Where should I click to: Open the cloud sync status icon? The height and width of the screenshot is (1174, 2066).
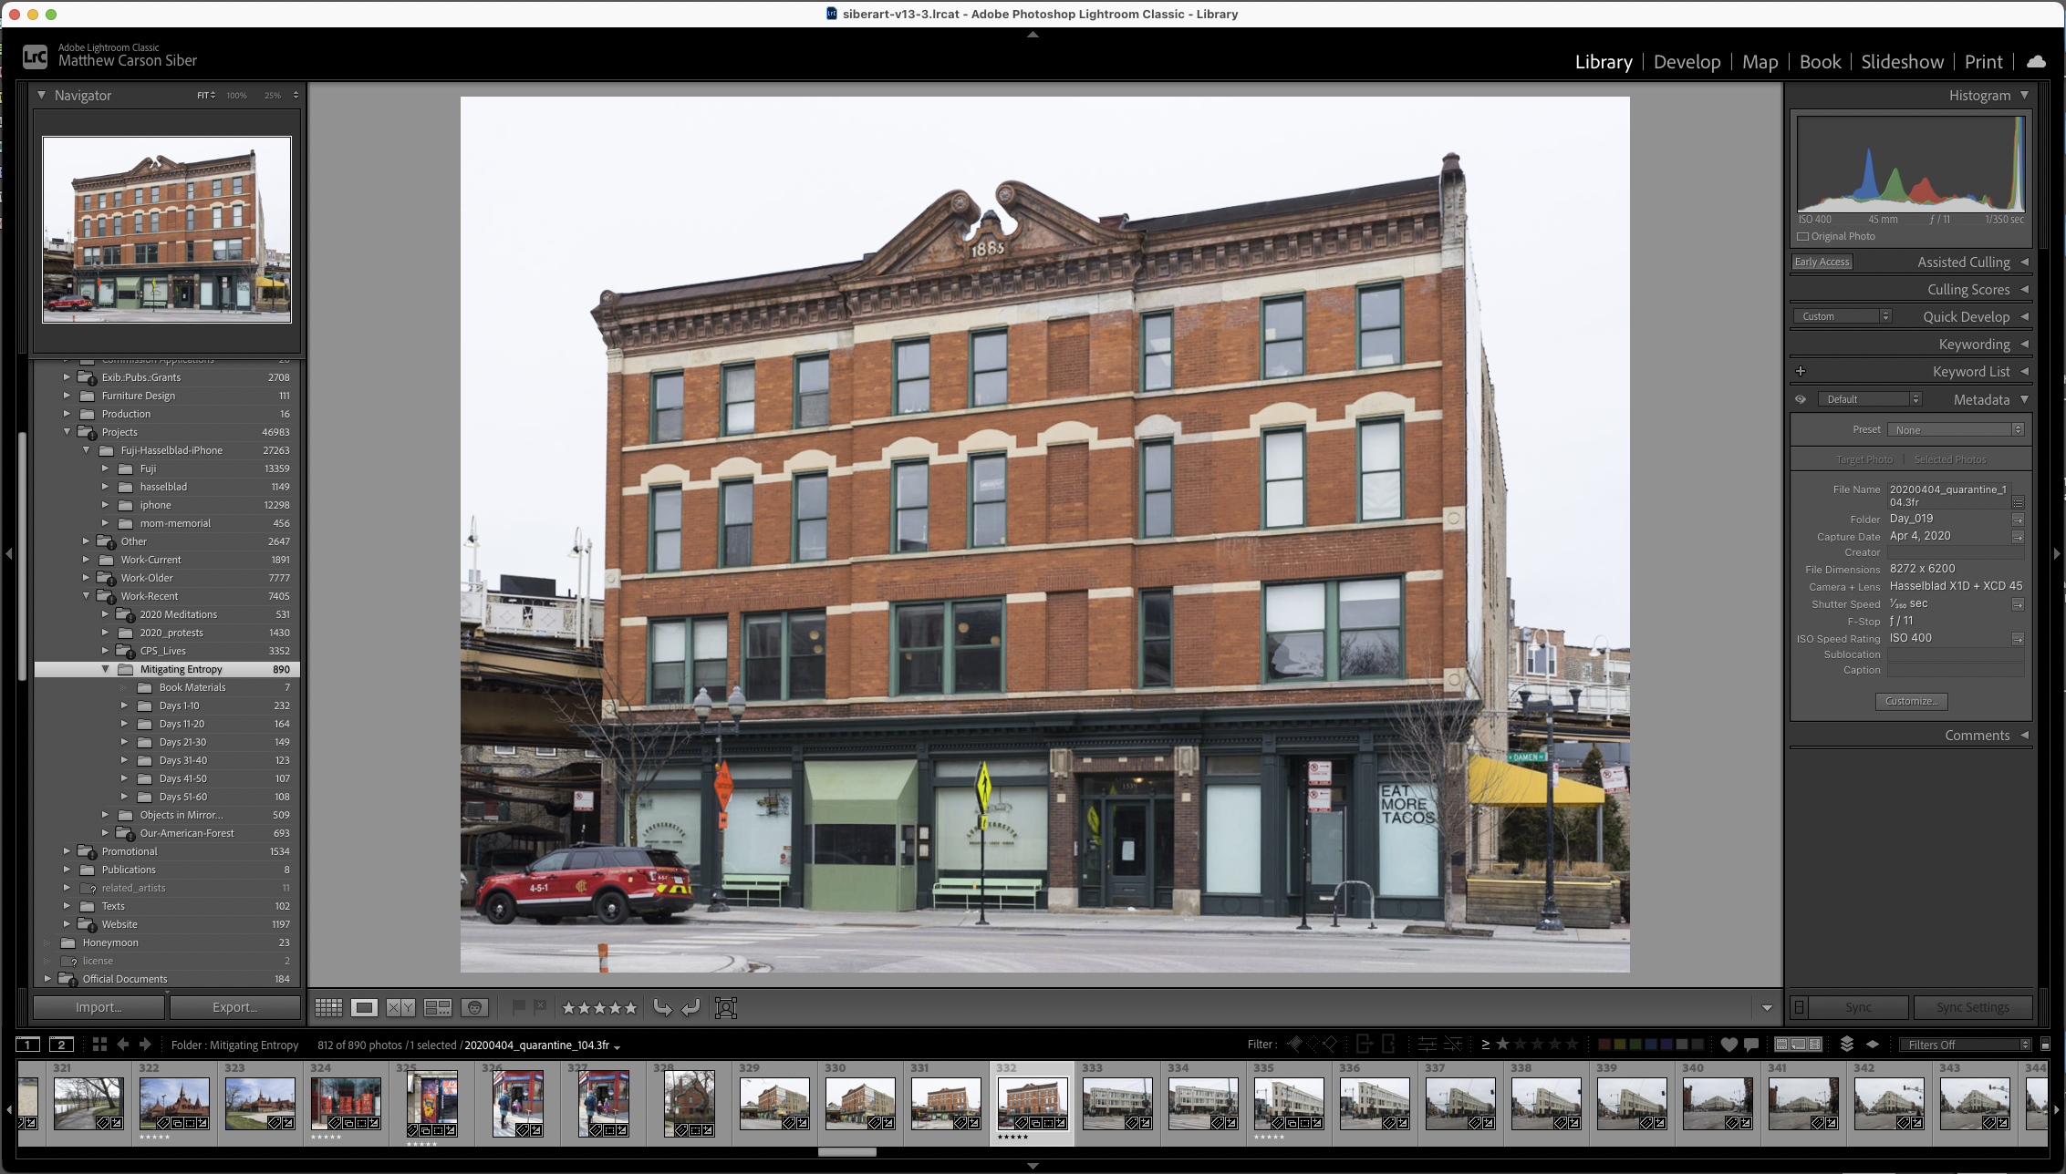(2036, 61)
